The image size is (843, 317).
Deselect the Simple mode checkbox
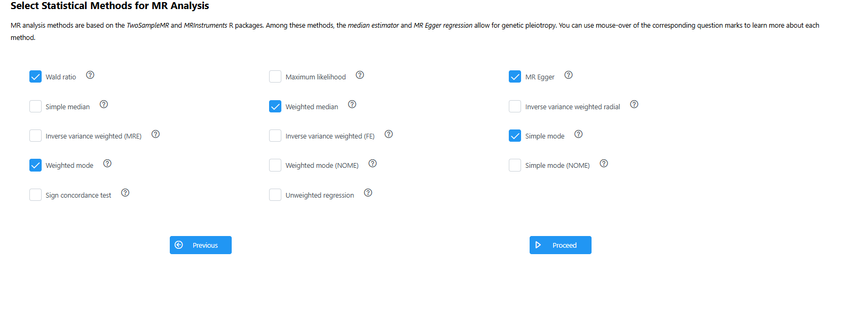[x=515, y=136]
